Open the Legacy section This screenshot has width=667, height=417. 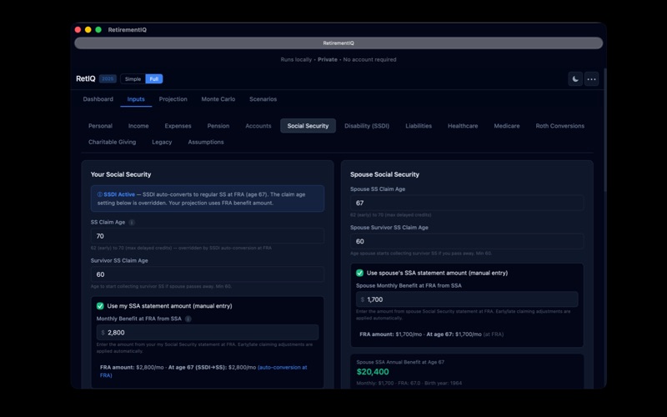coord(162,142)
